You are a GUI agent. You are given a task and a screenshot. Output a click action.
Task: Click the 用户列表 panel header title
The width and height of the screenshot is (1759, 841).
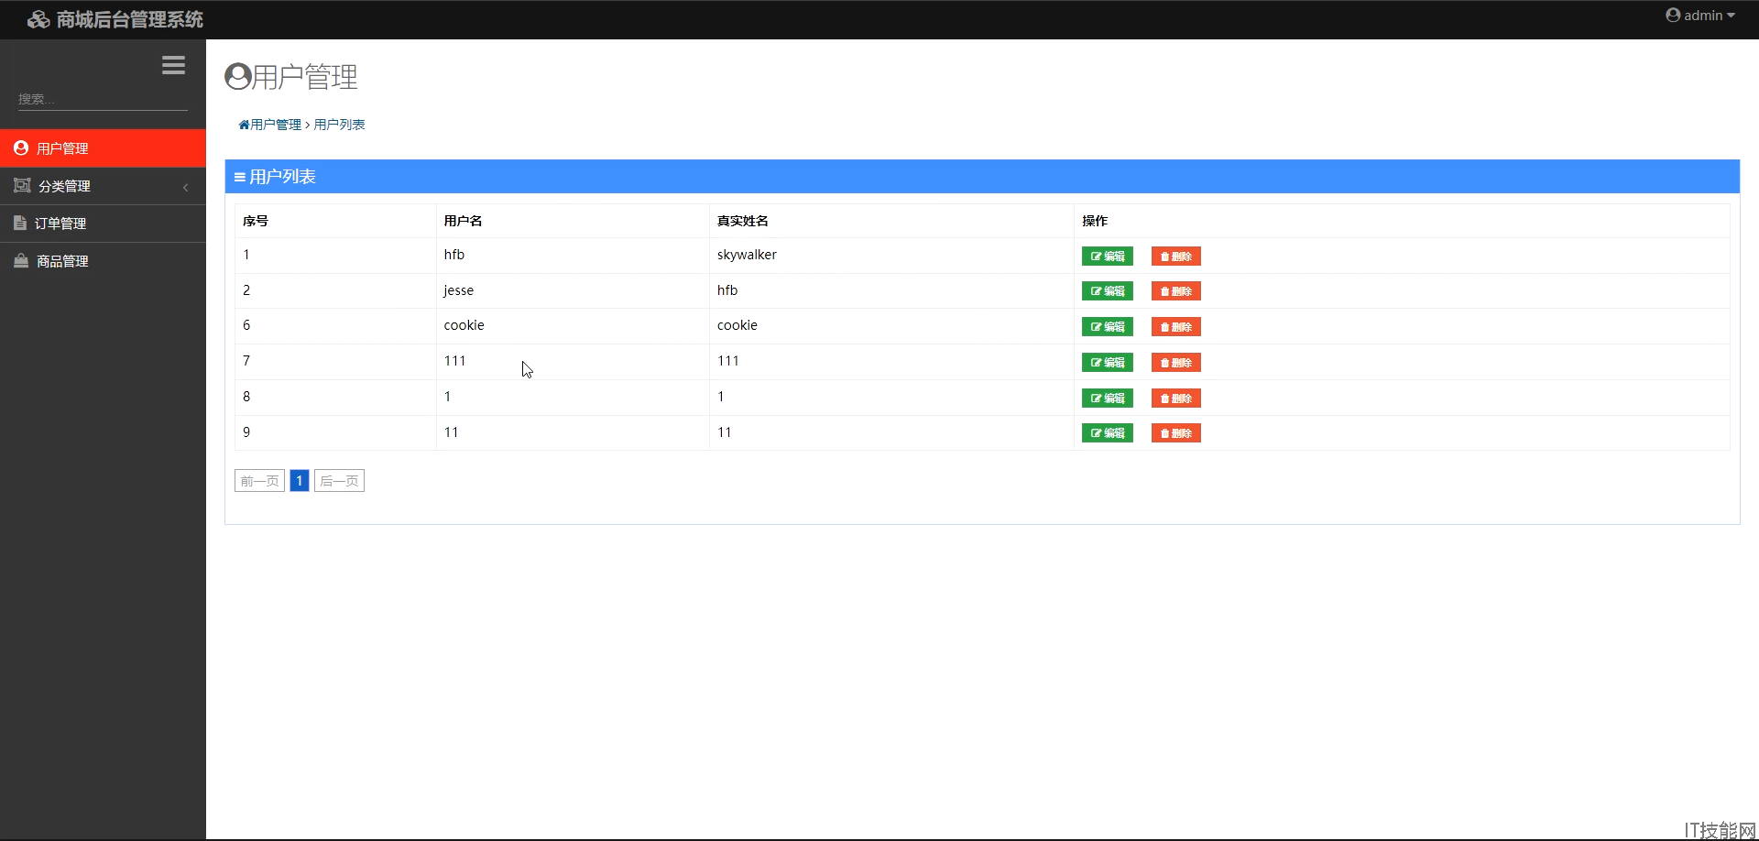282,177
